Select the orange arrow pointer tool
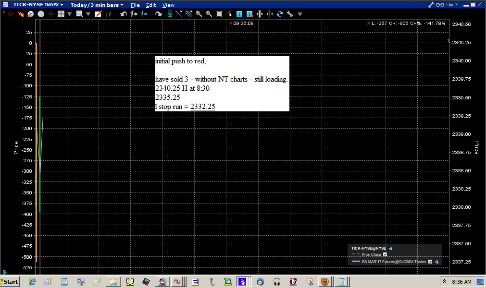 (x=21, y=14)
